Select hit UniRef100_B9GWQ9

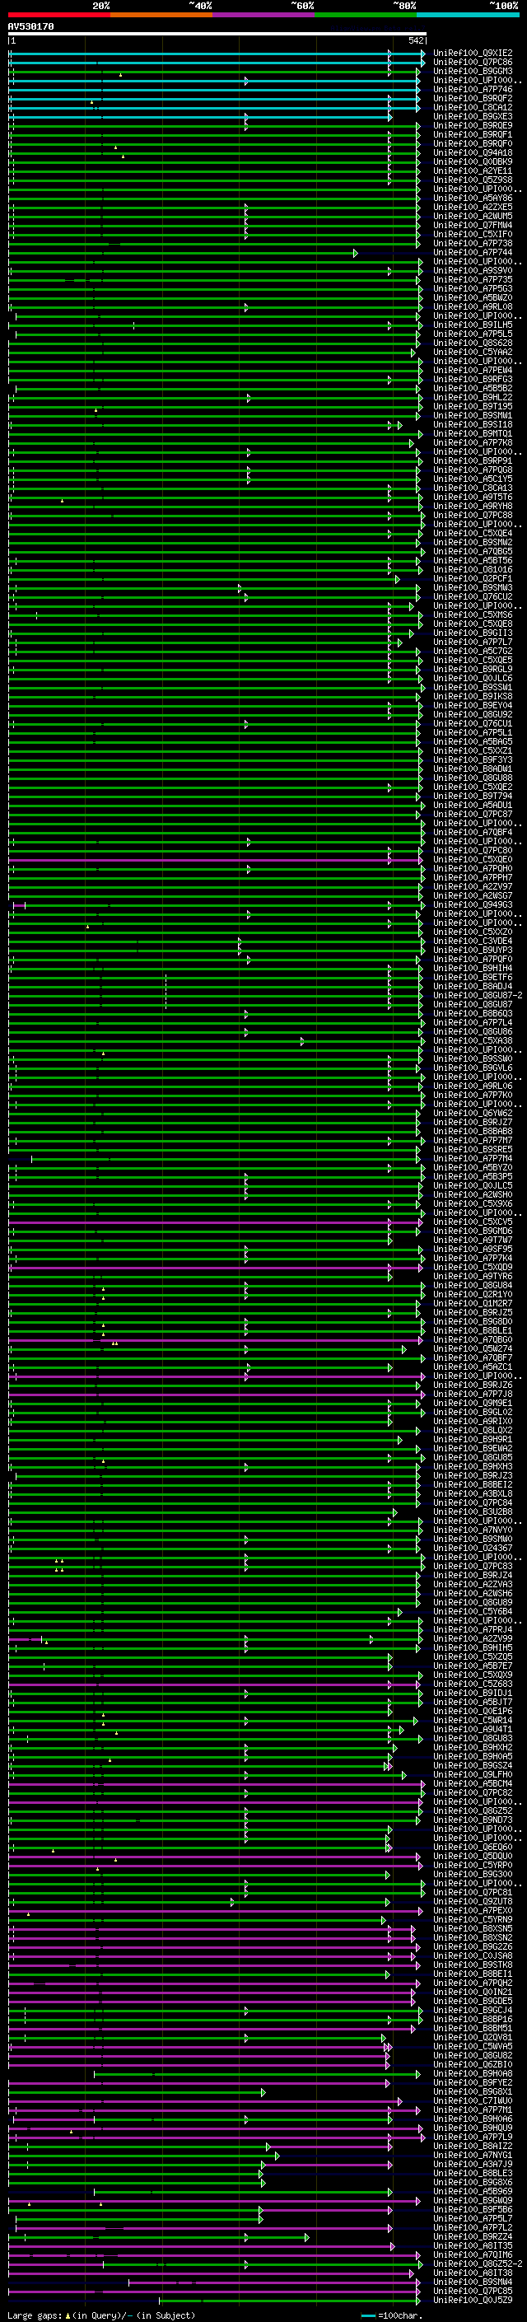pyautogui.click(x=473, y=2200)
